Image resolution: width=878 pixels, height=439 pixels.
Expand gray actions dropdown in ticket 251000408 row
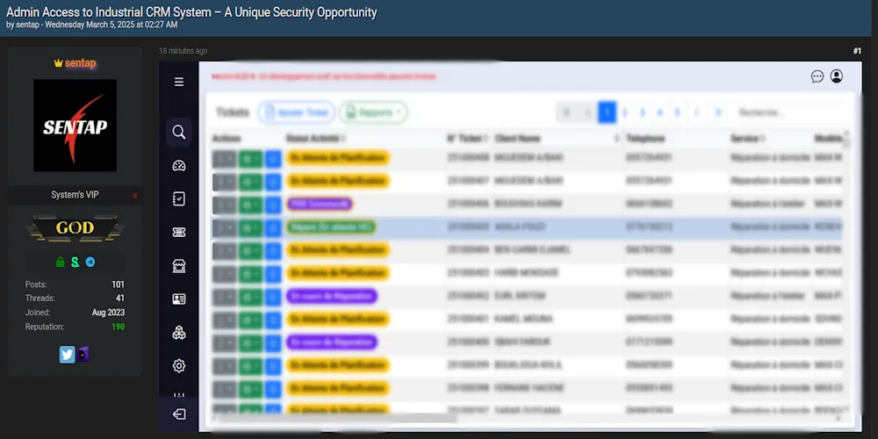point(225,158)
